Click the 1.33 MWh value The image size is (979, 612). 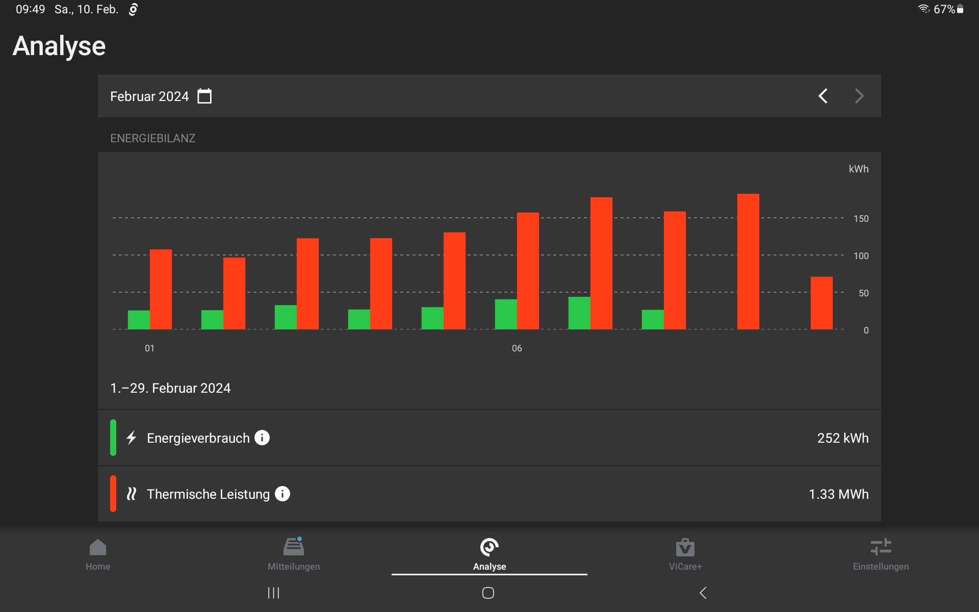coord(839,494)
